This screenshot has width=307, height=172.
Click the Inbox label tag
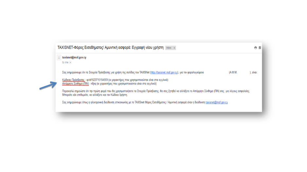(169, 48)
